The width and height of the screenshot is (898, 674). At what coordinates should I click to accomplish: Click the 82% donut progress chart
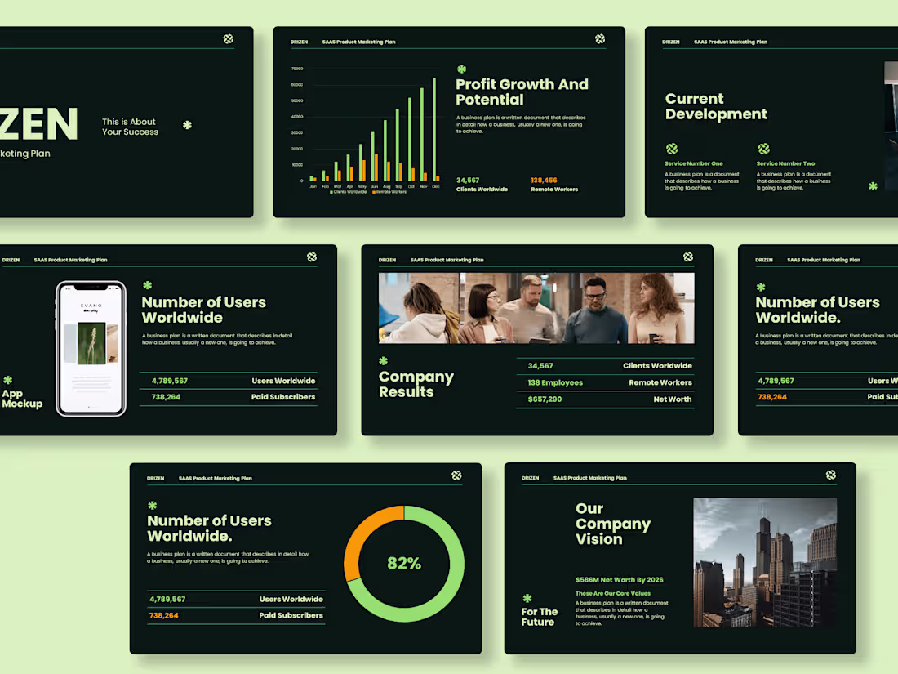(x=405, y=562)
